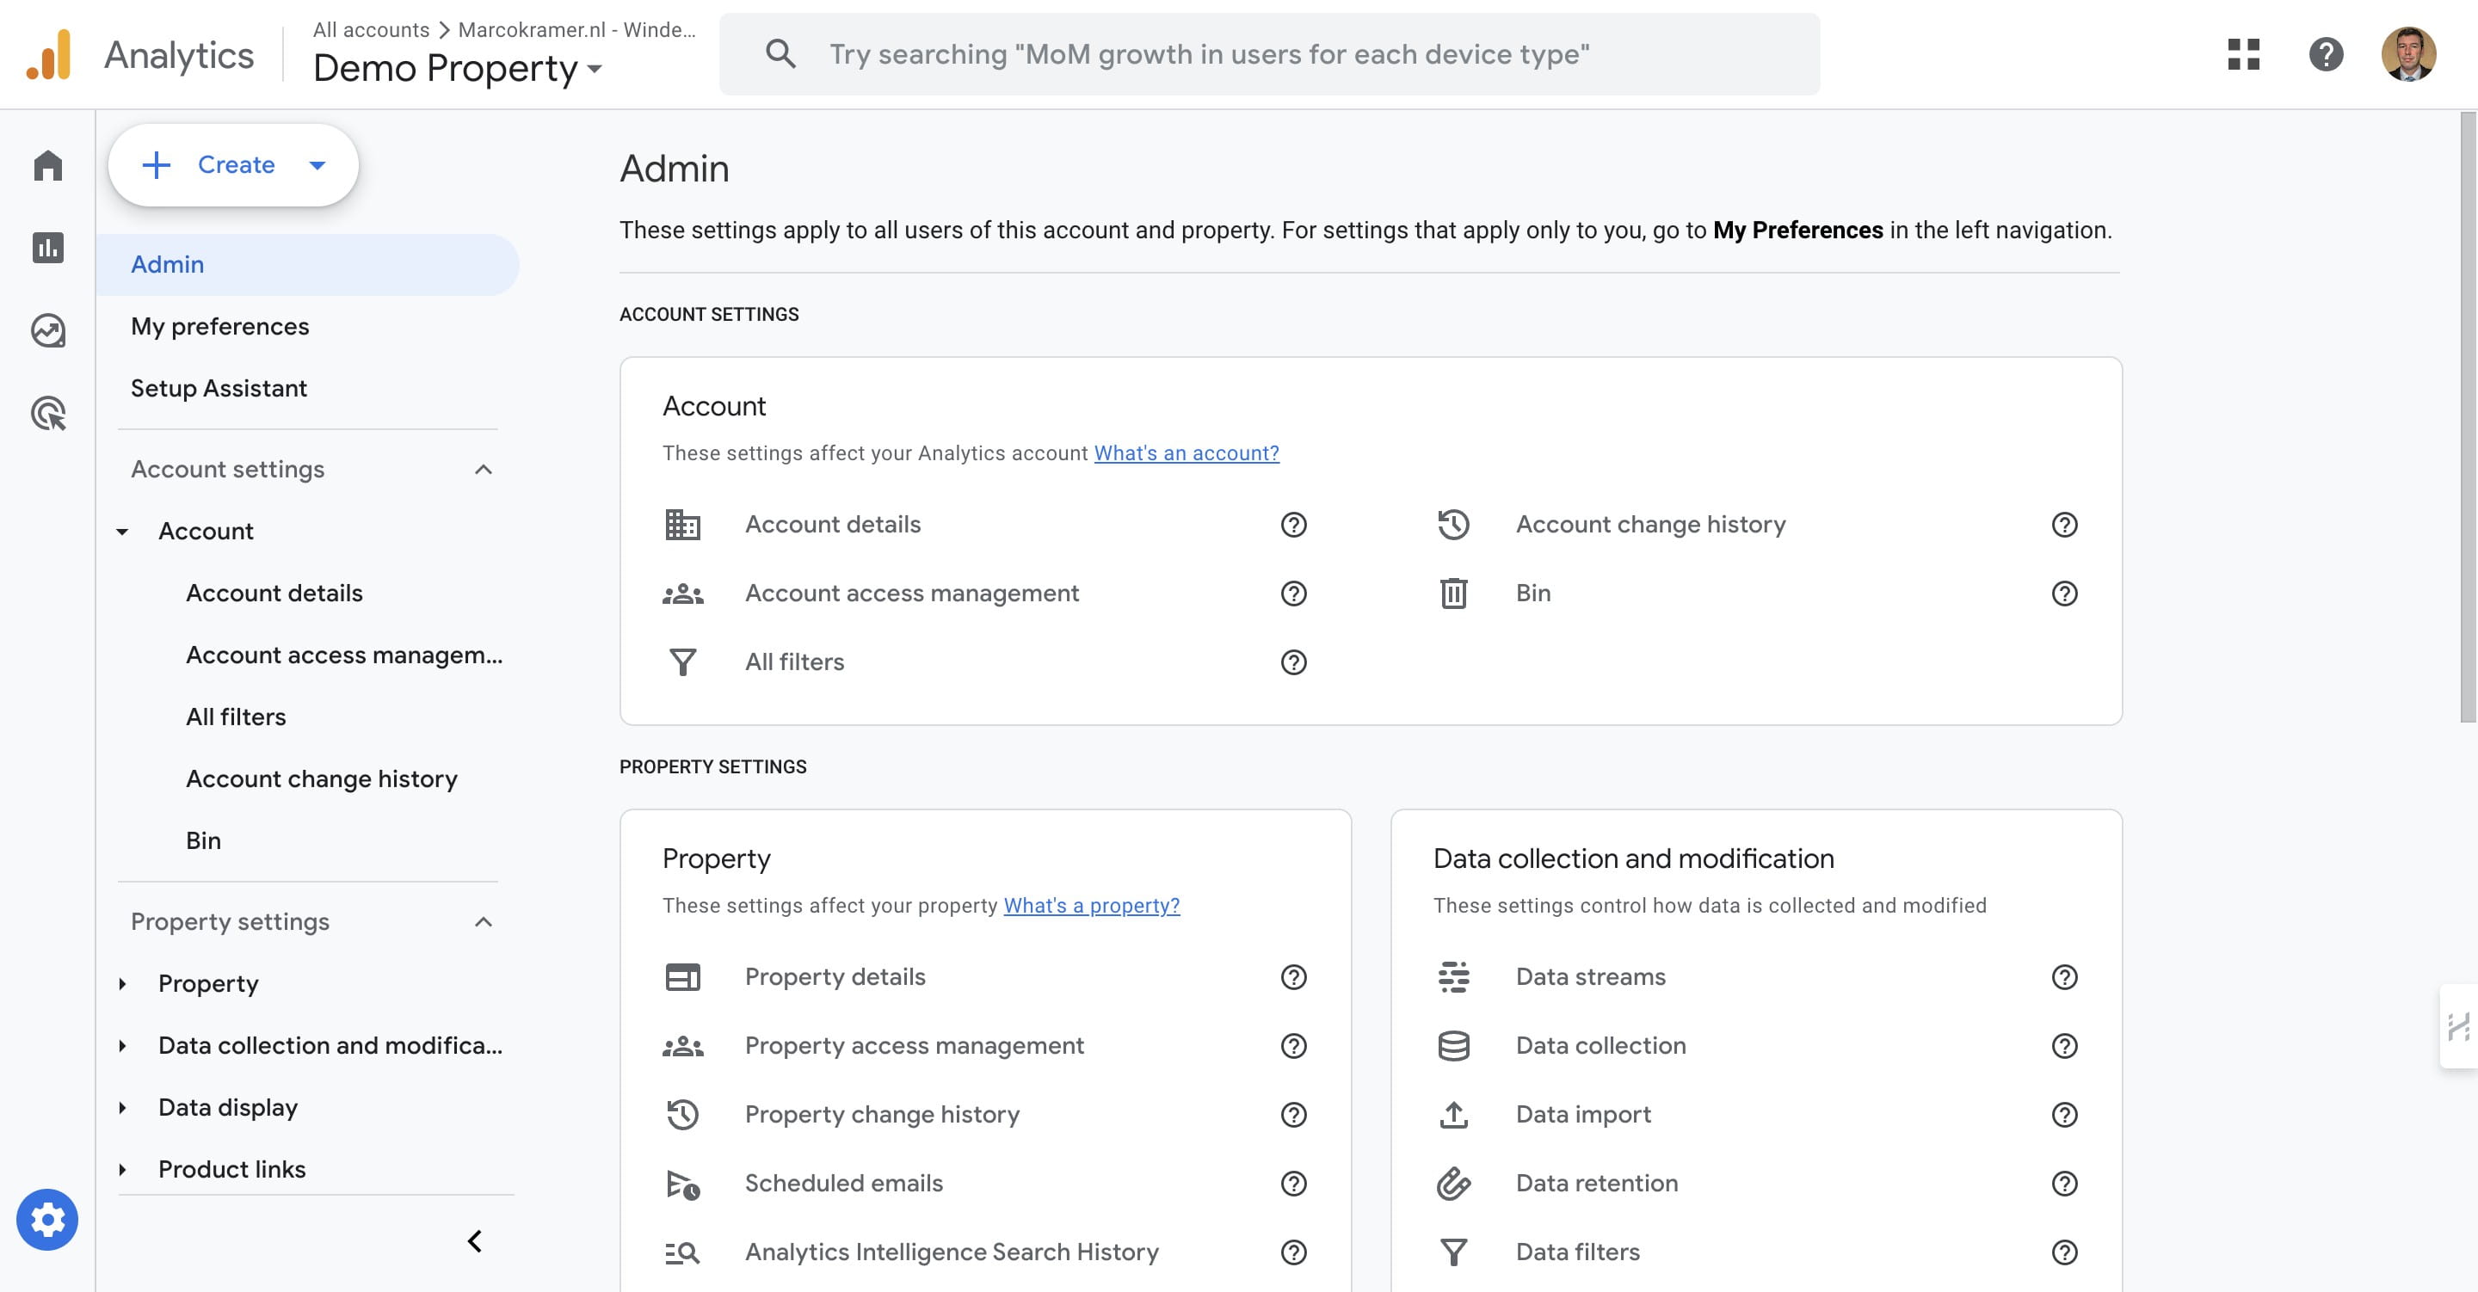Click the Analytics search field
The height and width of the screenshot is (1292, 2478).
[1270, 54]
